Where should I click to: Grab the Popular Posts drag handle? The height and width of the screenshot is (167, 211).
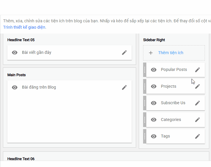(x=145, y=70)
